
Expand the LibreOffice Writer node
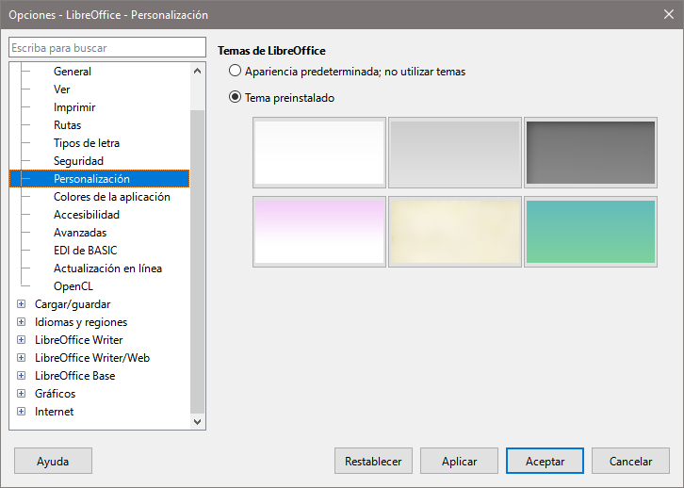tap(21, 340)
